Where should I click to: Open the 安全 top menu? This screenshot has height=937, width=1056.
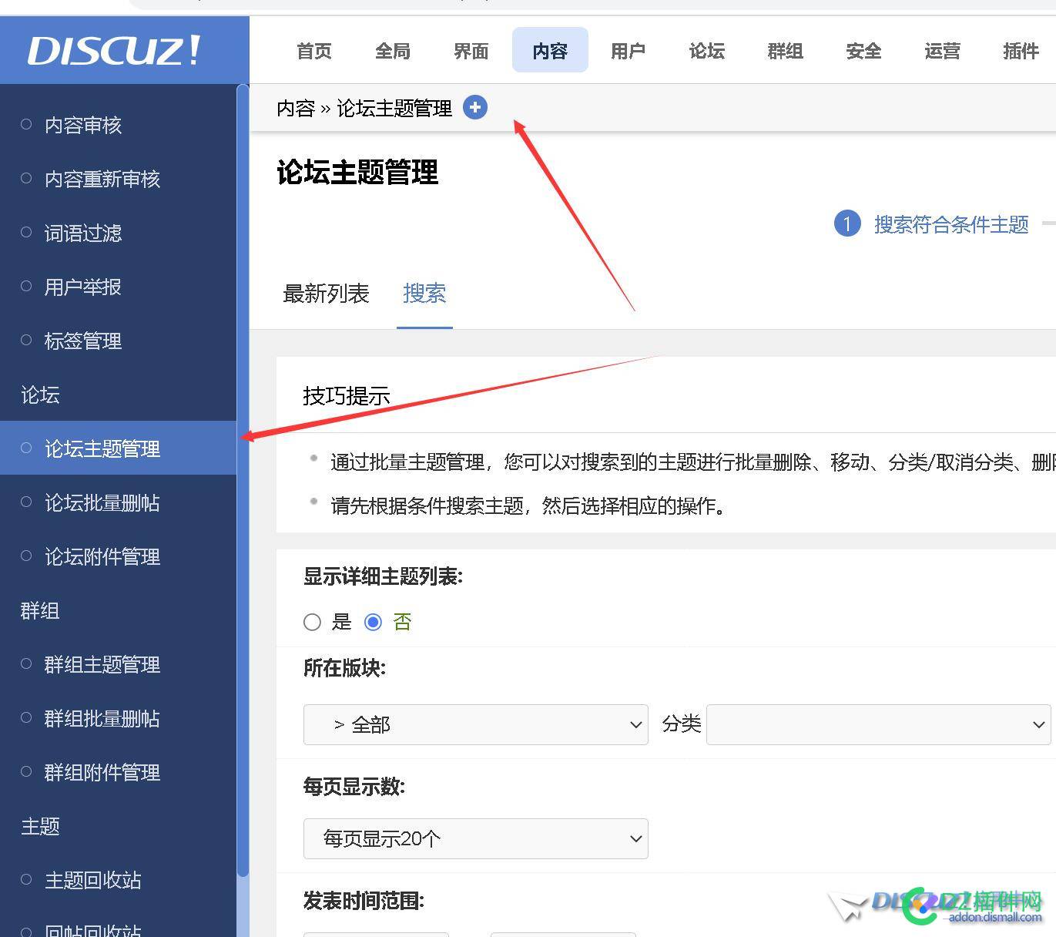(864, 51)
